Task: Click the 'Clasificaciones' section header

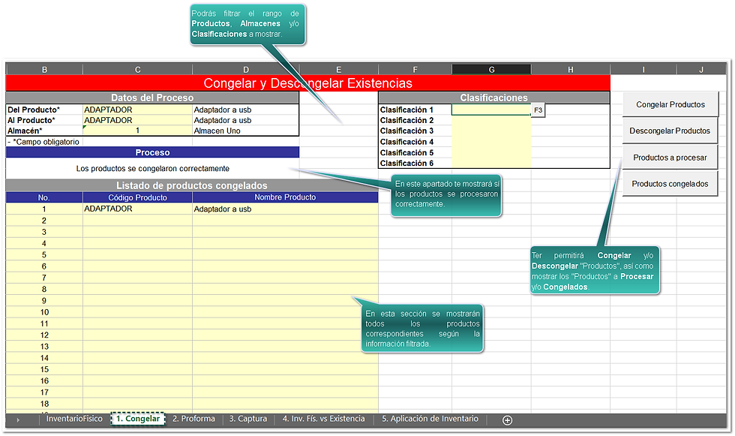Action: pos(494,98)
